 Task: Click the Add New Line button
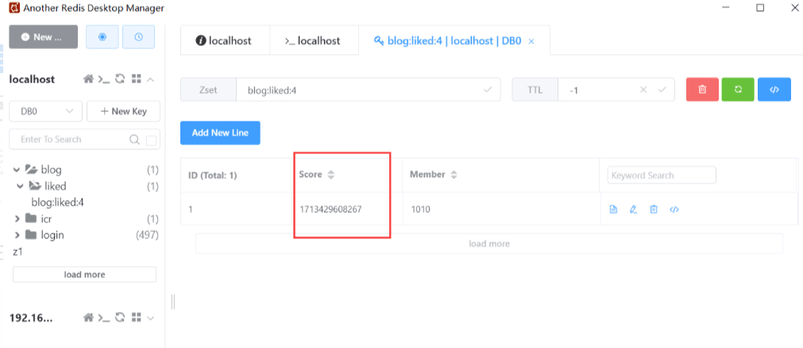coord(220,133)
